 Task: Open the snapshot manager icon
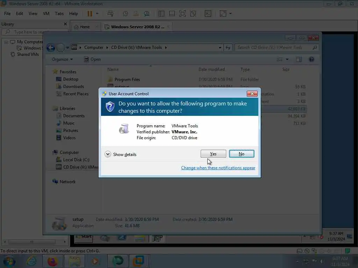146,14
